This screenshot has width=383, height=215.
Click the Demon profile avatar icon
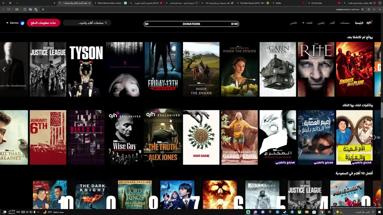tap(22, 23)
